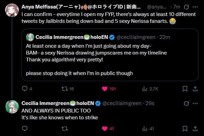
Task: Open the quoted Cecilia Immergreen tweet
Action: point(110,55)
